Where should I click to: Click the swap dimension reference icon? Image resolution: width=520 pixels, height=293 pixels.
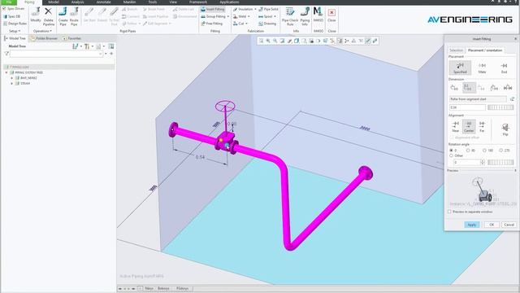(x=512, y=99)
